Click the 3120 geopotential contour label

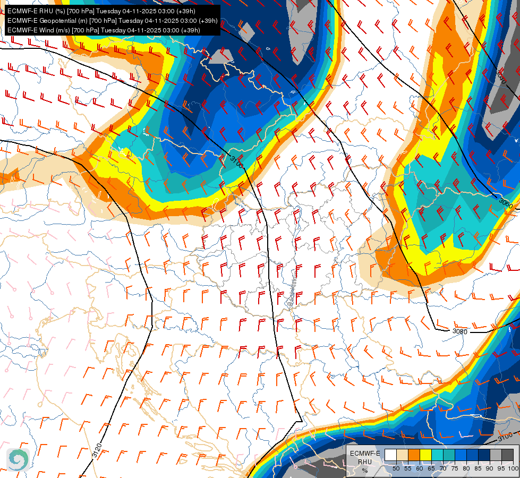pos(97,450)
